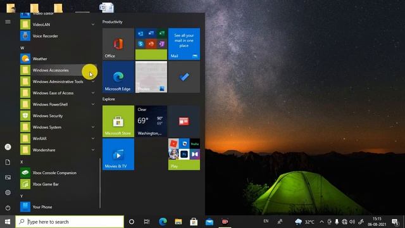Open the Power options button
Viewport: 405px width, 228px height.
8,208
